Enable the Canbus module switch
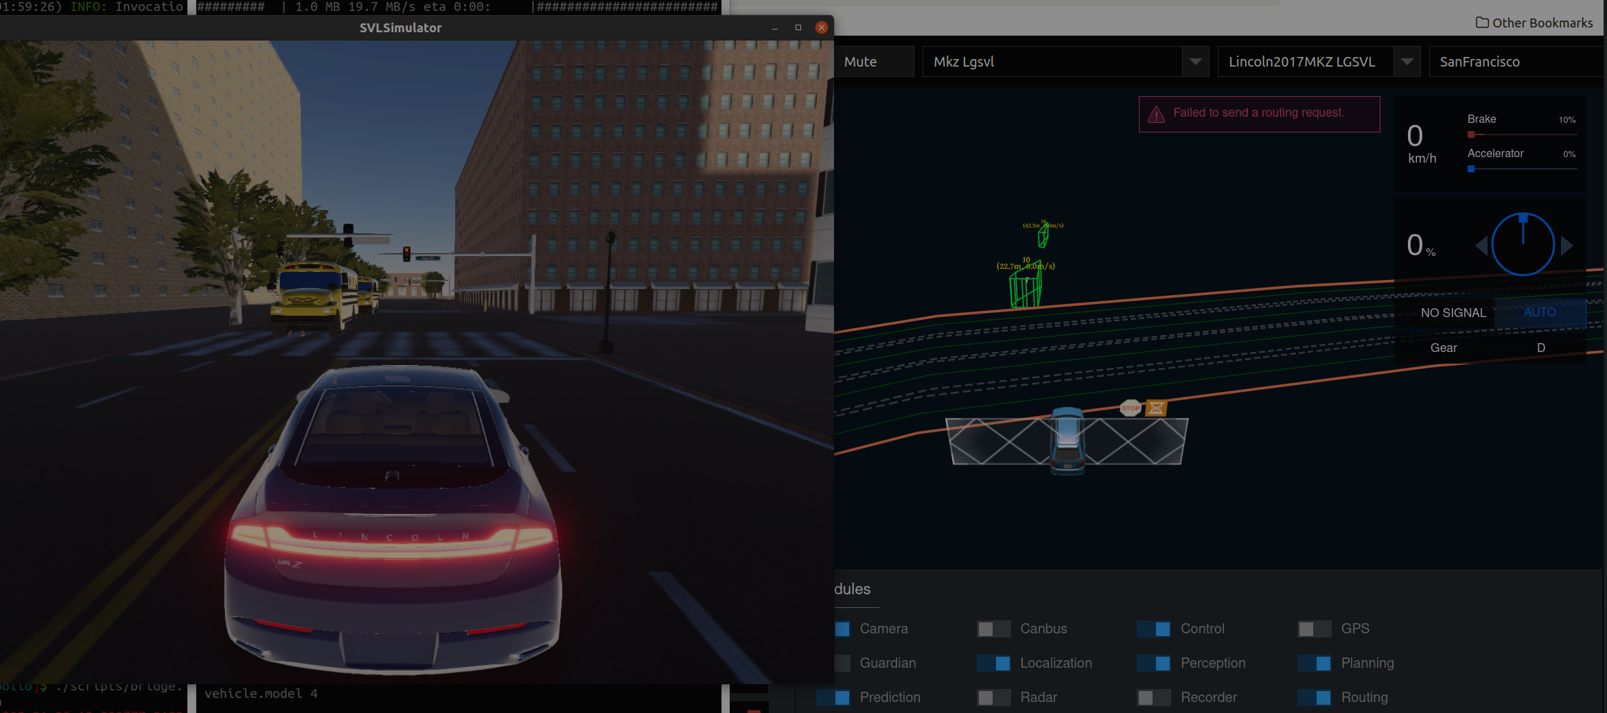Screen dimensions: 1607x713 [993, 629]
